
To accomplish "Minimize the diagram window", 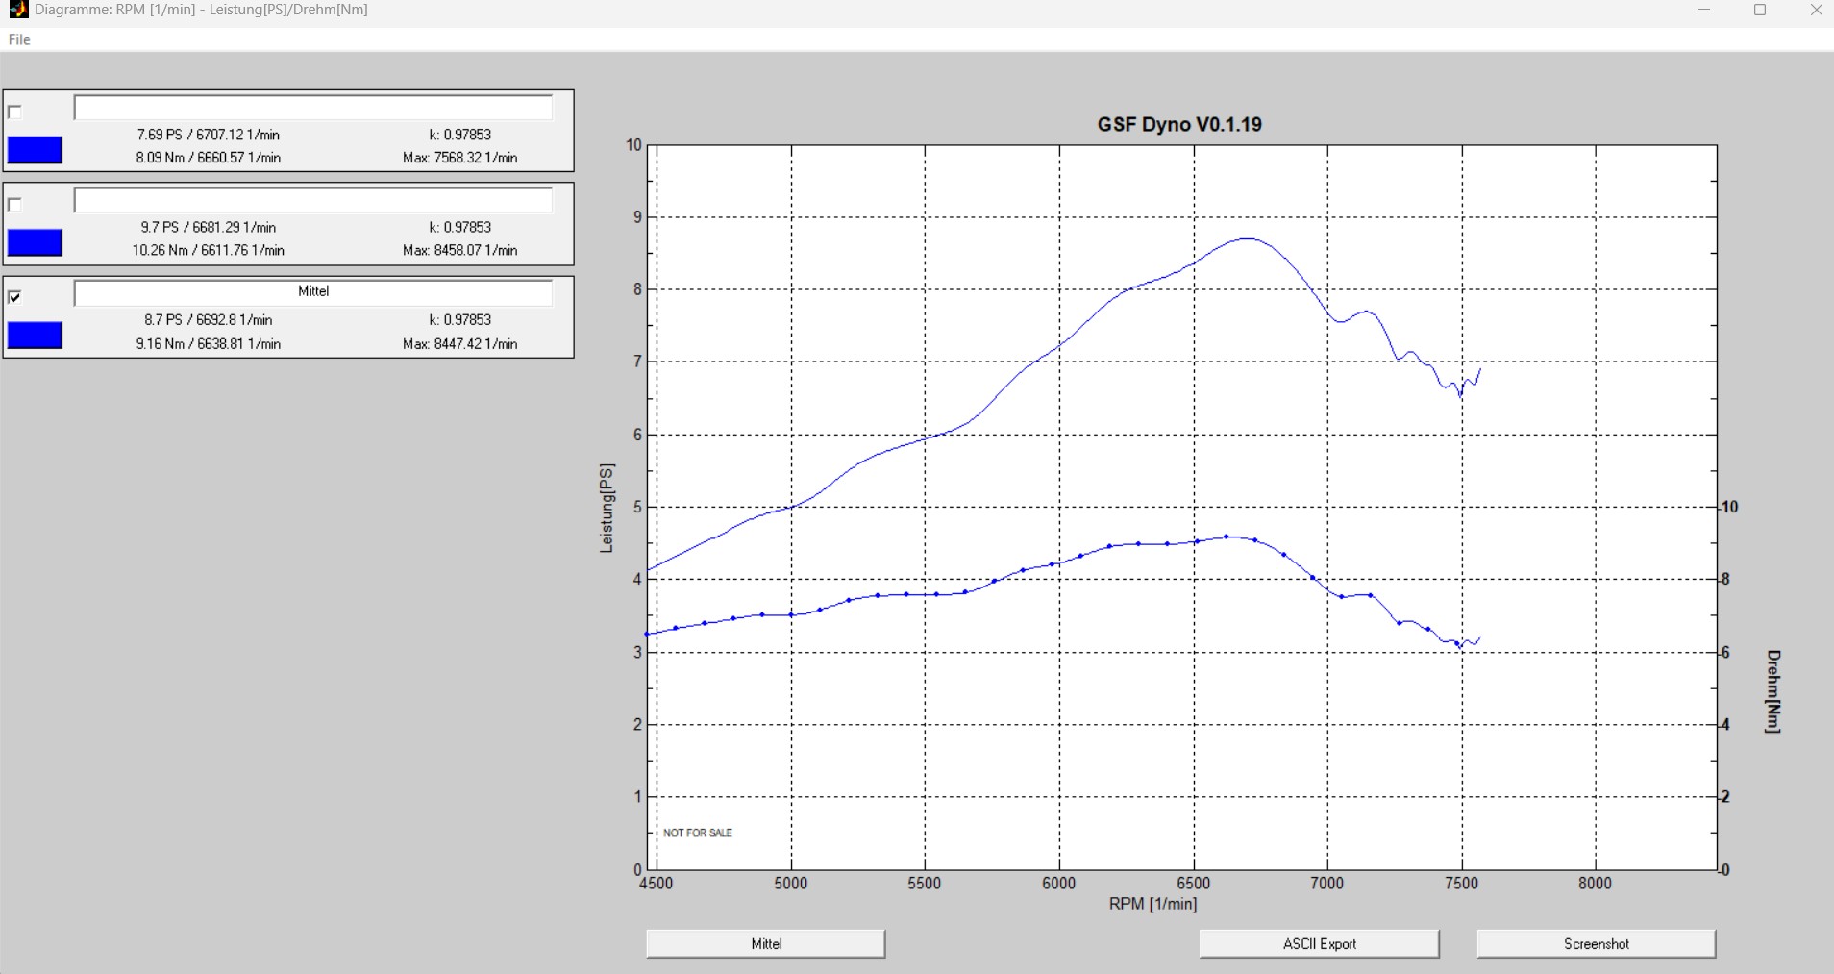I will tap(1704, 11).
